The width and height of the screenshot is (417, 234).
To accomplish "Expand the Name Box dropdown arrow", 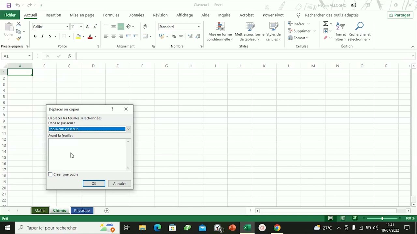I will tap(29, 56).
